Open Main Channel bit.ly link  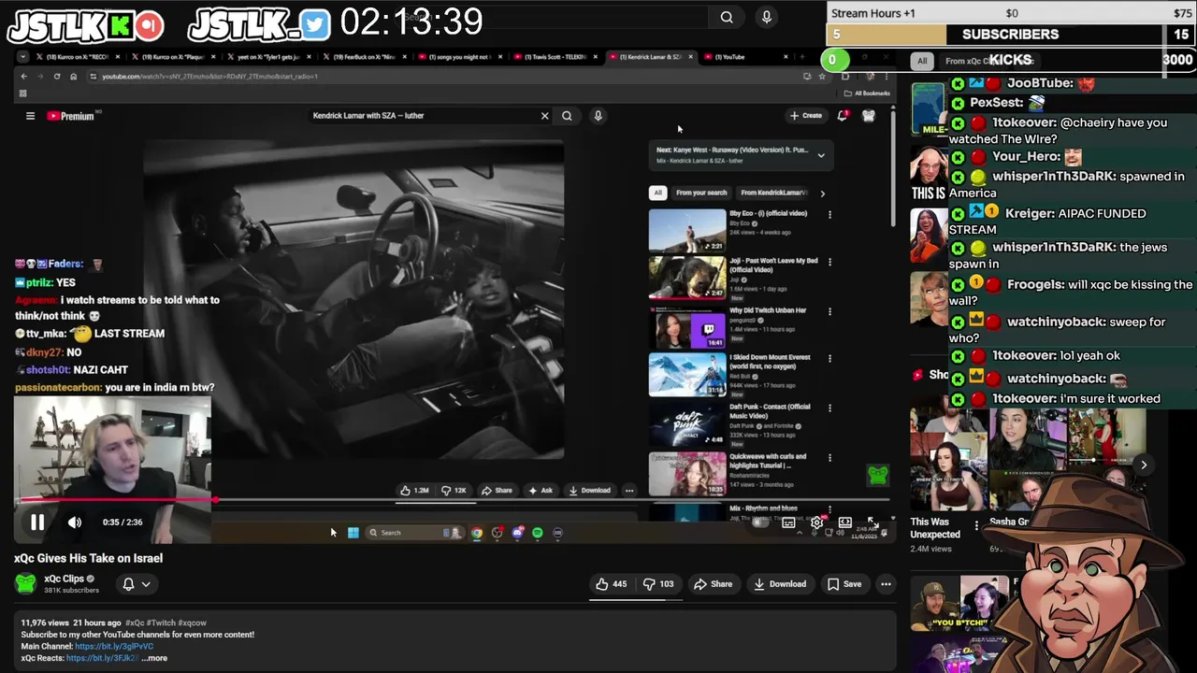(114, 646)
